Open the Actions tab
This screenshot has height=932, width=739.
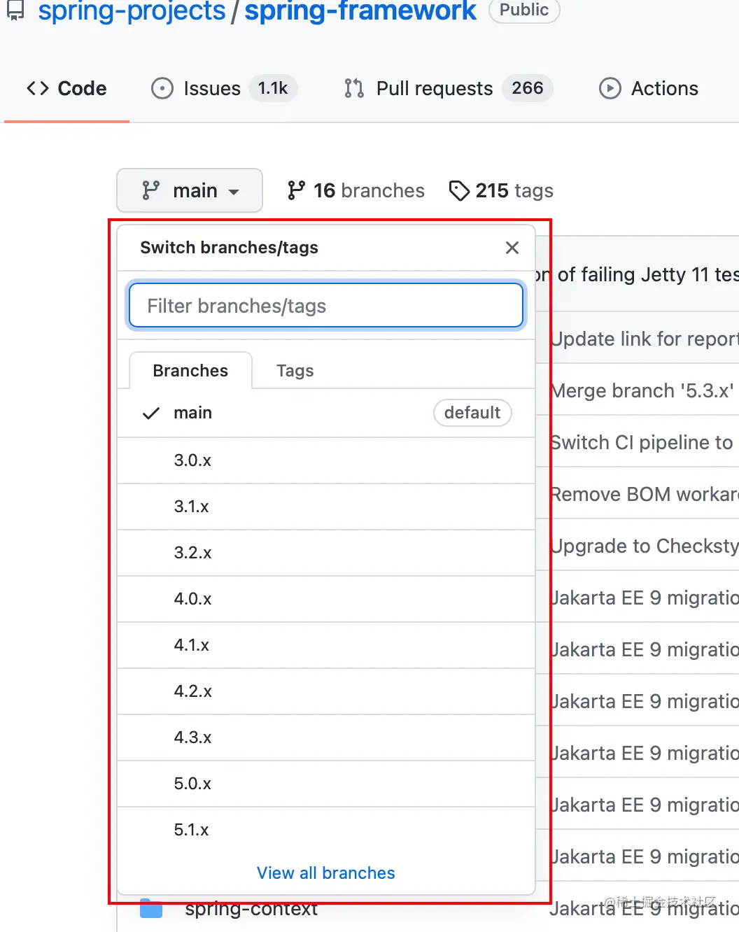click(x=649, y=88)
